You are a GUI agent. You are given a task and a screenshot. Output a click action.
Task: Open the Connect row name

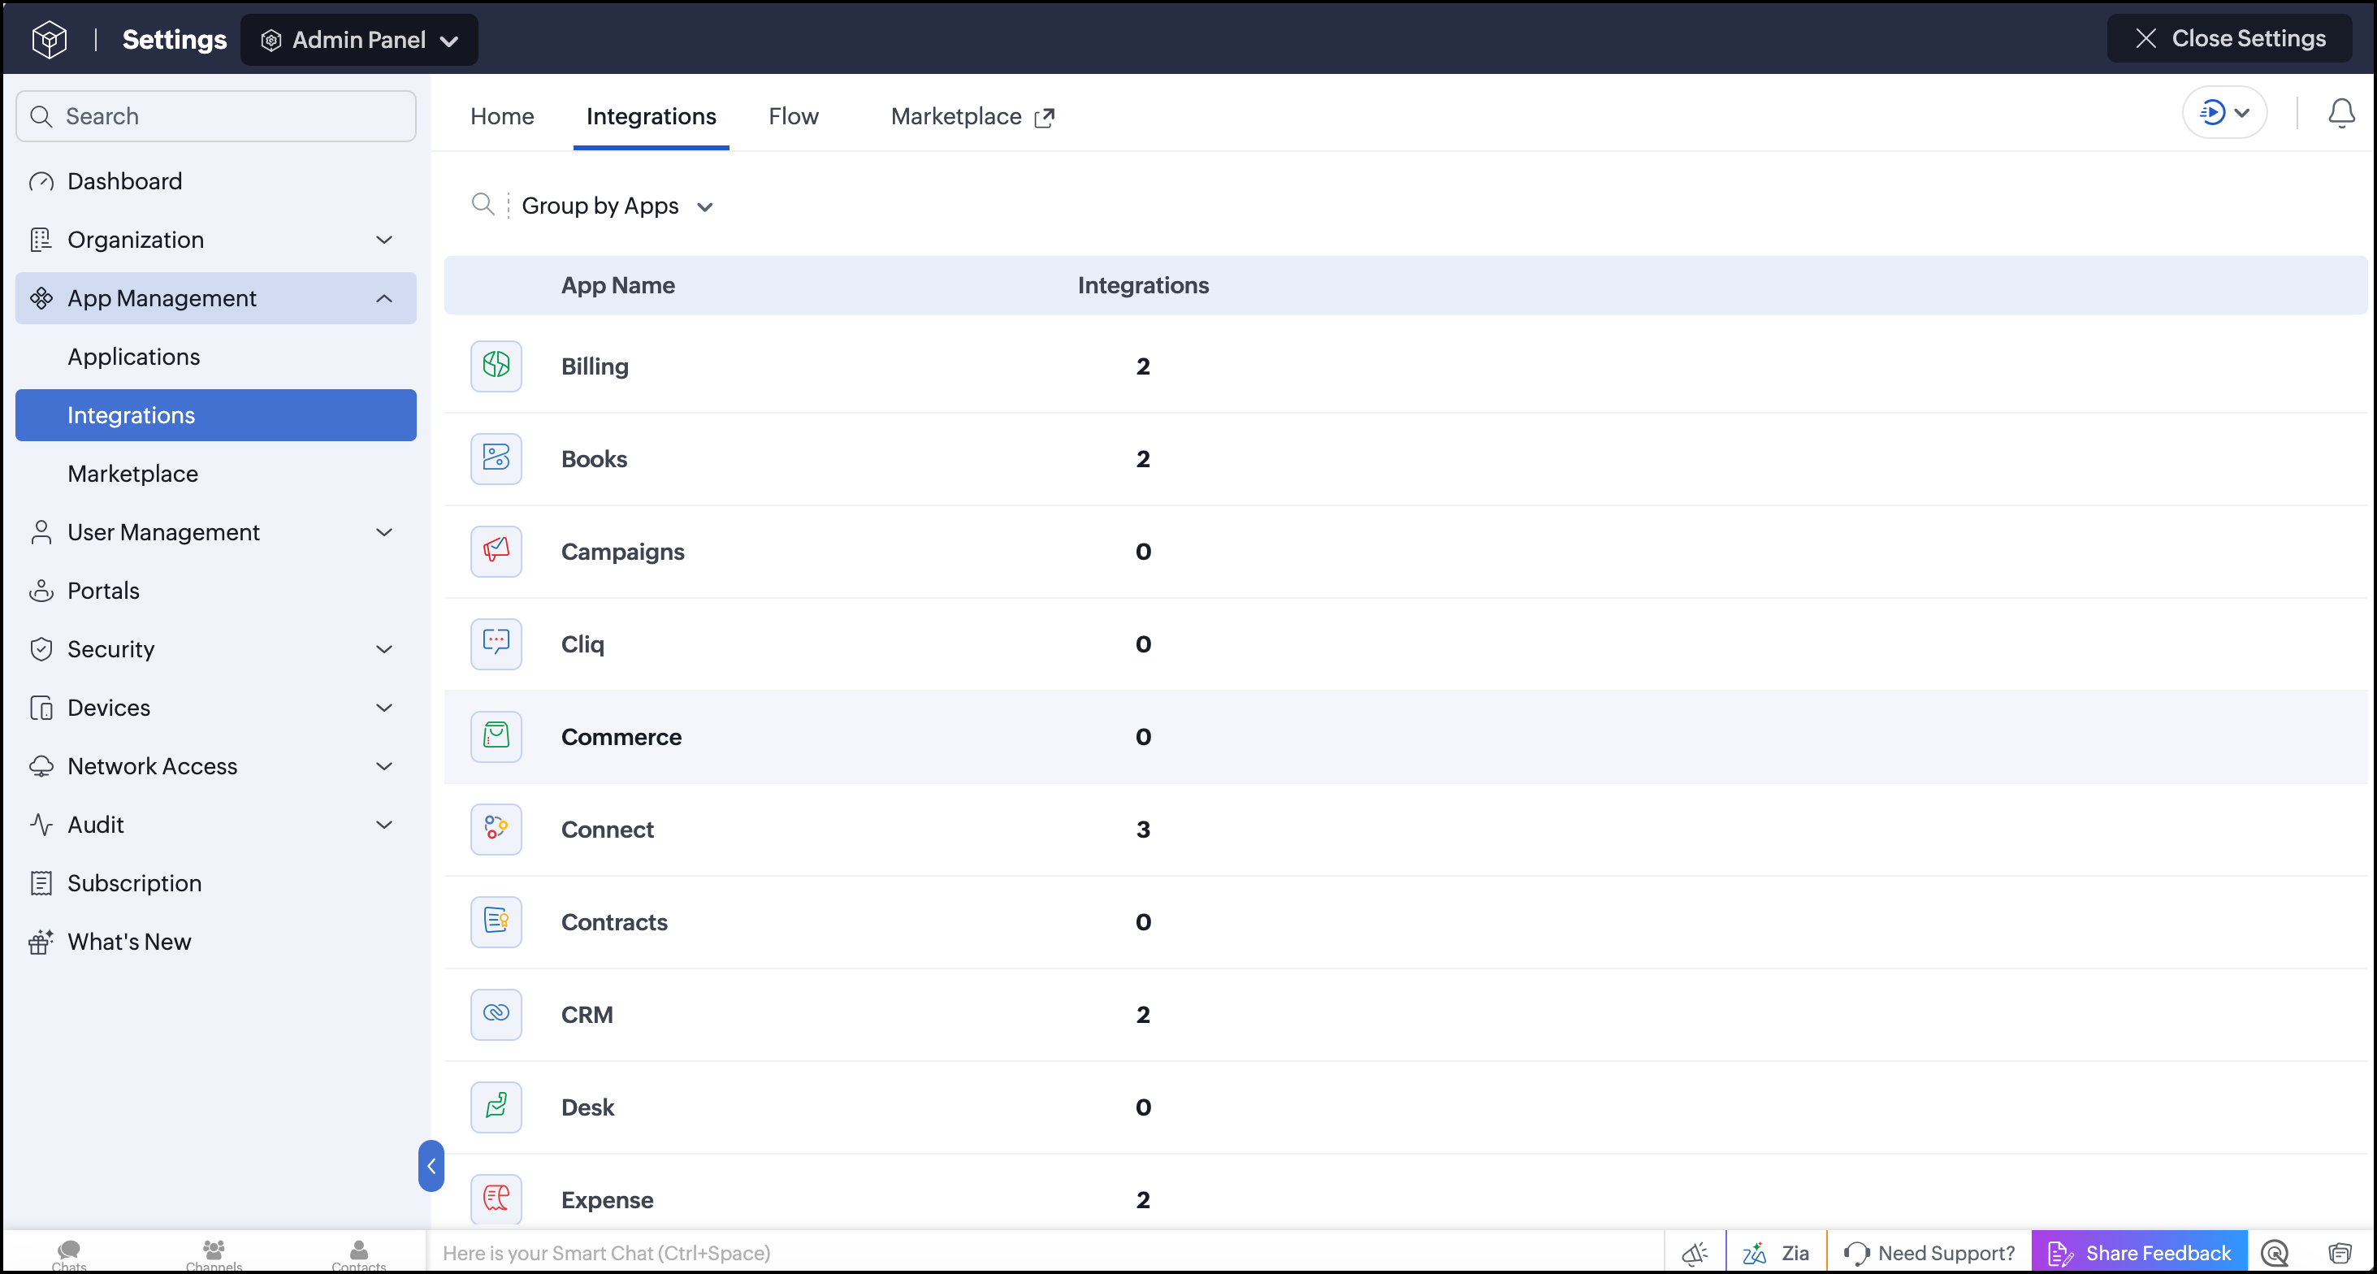coord(607,829)
